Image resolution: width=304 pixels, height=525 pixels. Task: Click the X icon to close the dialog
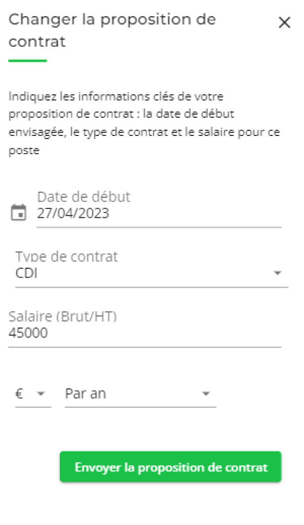[x=284, y=22]
